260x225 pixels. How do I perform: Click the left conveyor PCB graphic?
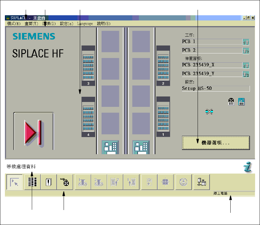[x=110, y=147]
